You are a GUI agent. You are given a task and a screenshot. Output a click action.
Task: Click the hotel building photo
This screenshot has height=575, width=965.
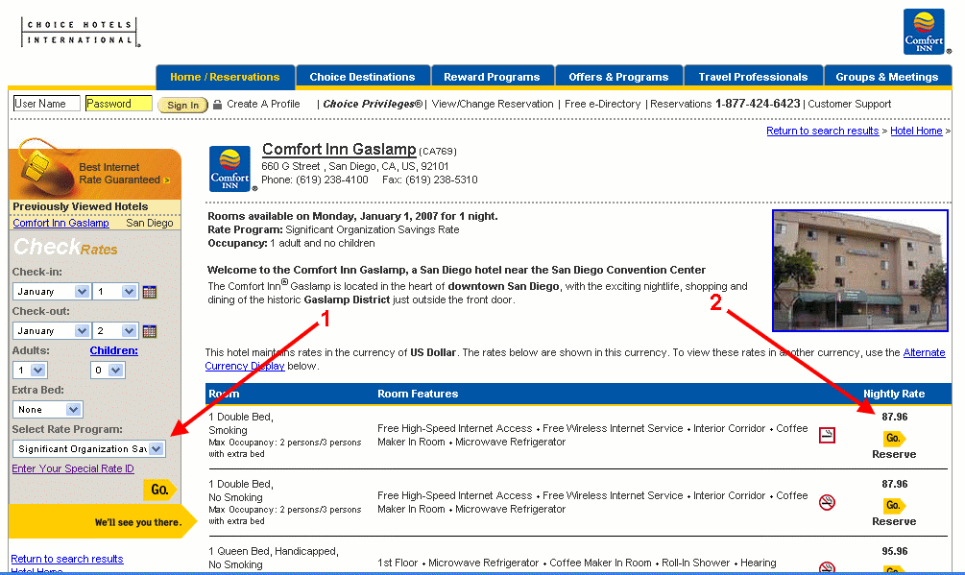pos(860,271)
